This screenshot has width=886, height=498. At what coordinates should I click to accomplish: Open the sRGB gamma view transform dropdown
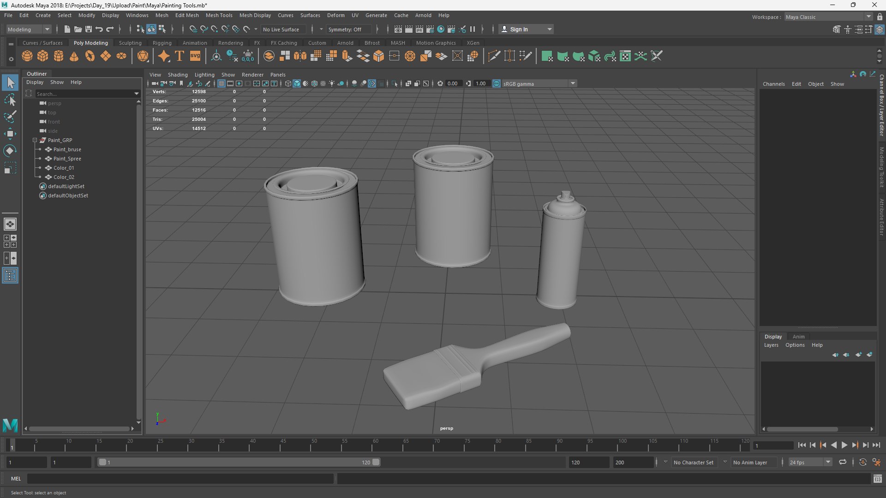(539, 83)
